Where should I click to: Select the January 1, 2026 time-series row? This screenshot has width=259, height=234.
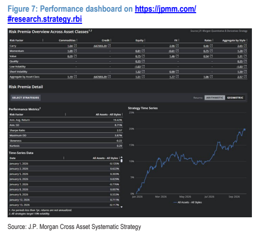(x=64, y=164)
